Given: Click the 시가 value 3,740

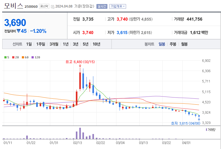Looking at the screenshot, I should coord(88,32).
